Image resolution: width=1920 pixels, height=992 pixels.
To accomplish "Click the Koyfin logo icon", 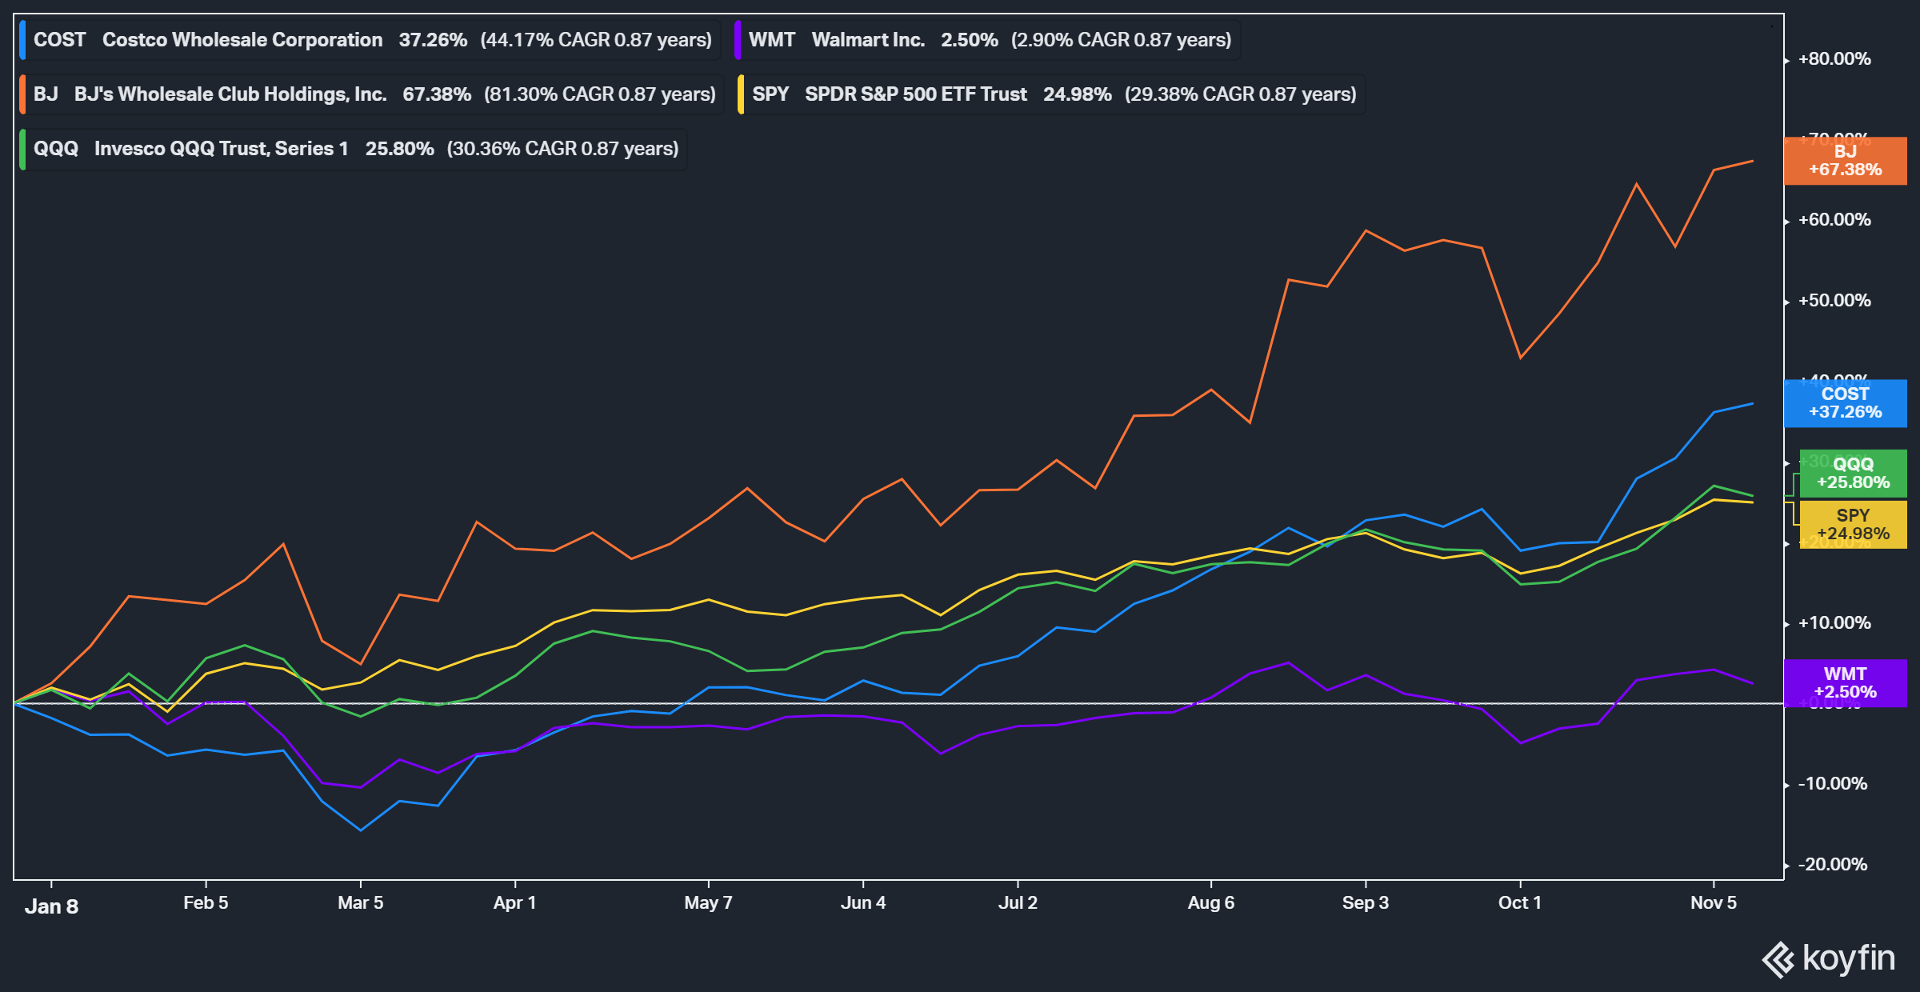I will tap(1779, 959).
